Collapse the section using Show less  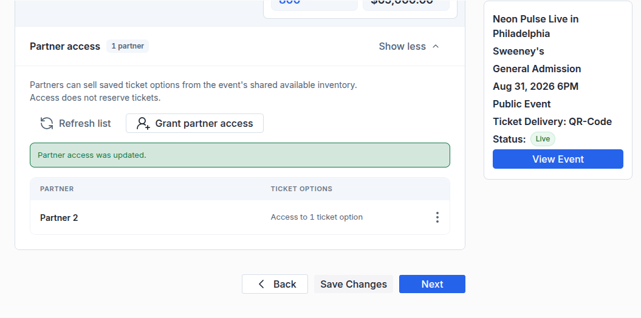pos(409,46)
